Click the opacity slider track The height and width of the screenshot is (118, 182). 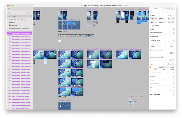click(159, 53)
